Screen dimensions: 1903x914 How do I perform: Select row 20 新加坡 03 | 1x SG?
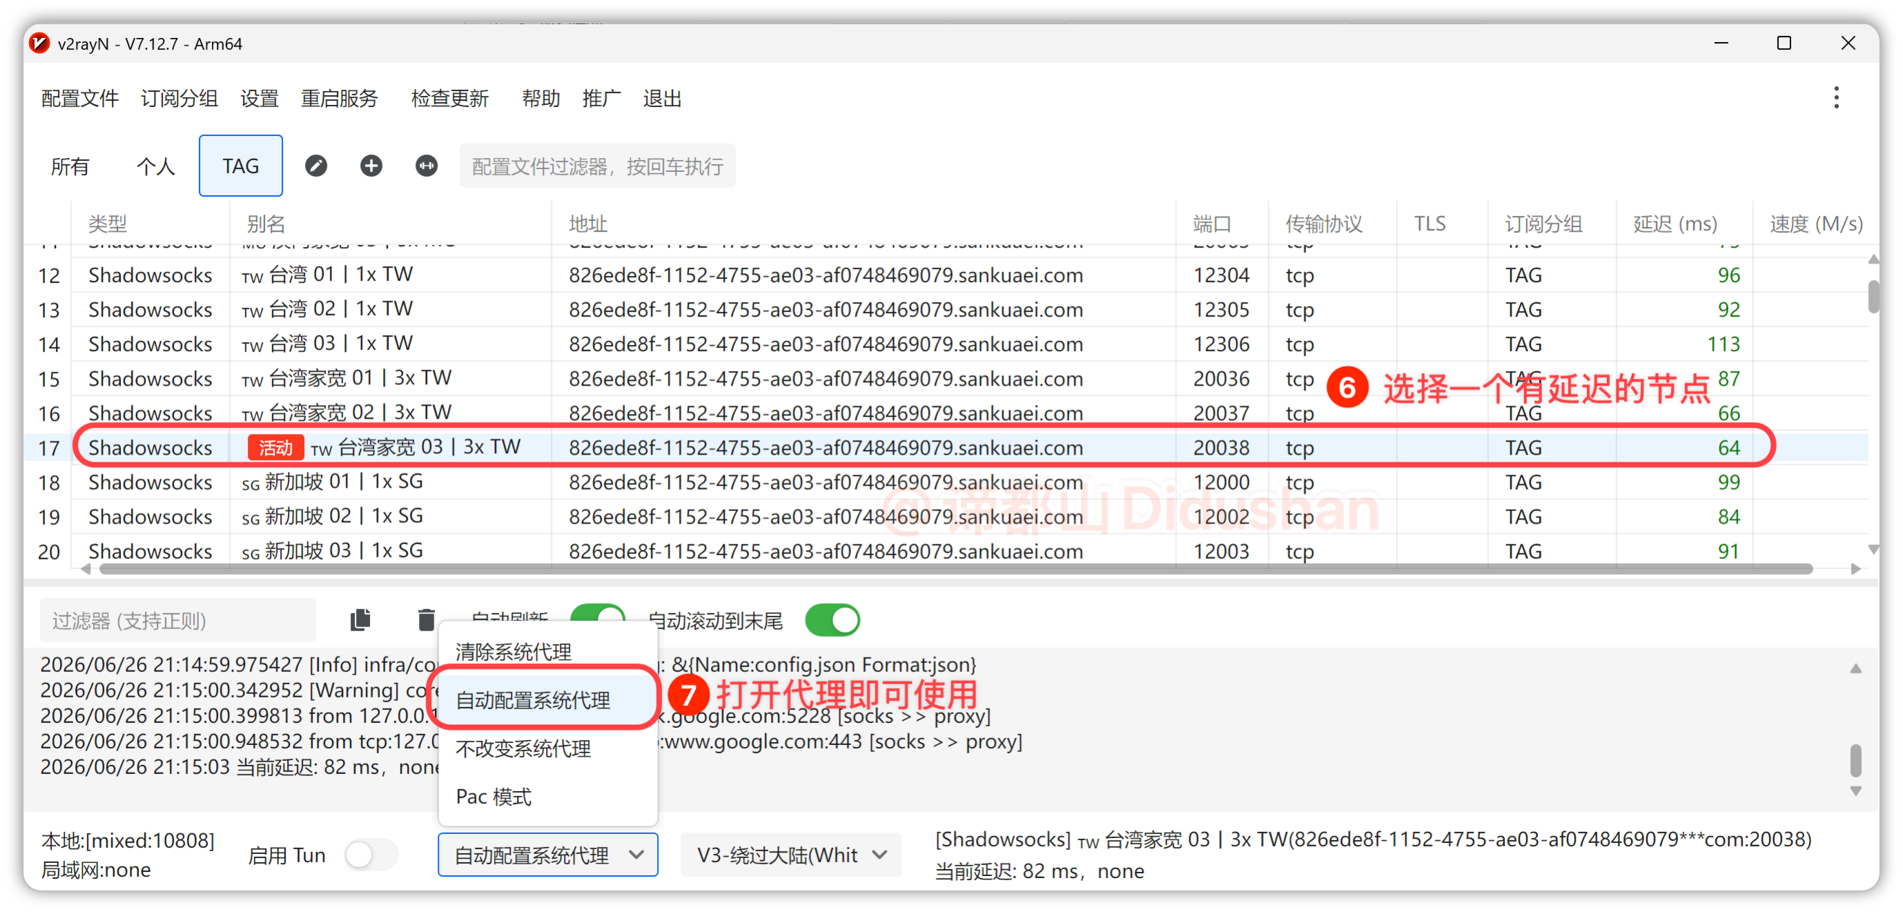point(946,550)
